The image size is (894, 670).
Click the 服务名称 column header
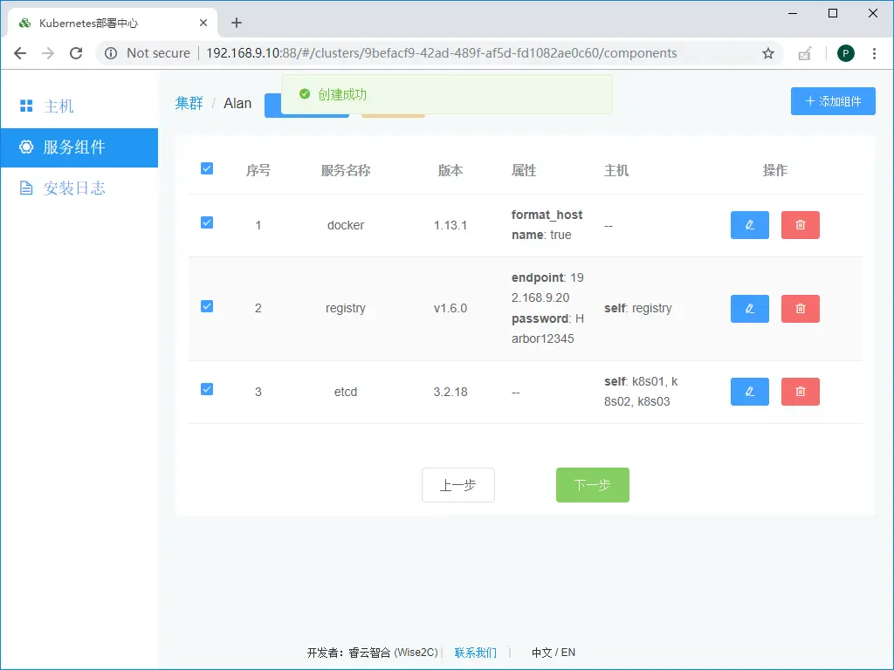click(346, 170)
